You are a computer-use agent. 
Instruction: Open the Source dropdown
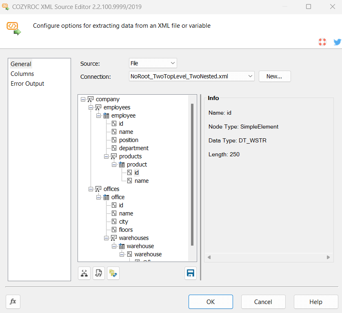tap(153, 63)
